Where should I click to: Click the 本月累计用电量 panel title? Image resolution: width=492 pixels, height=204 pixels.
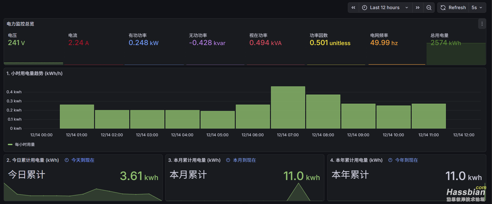pyautogui.click(x=195, y=160)
